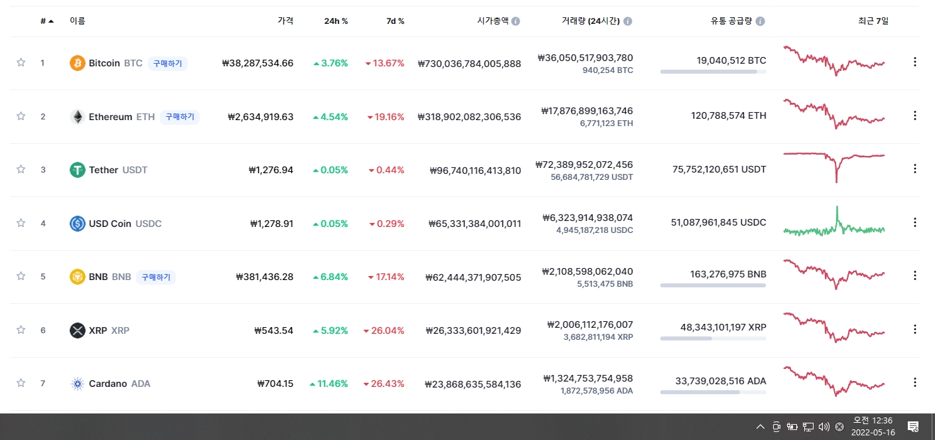935x440 pixels.
Task: Click Bitcoin market cap ₩730,036,784,005,888
Action: [x=469, y=64]
